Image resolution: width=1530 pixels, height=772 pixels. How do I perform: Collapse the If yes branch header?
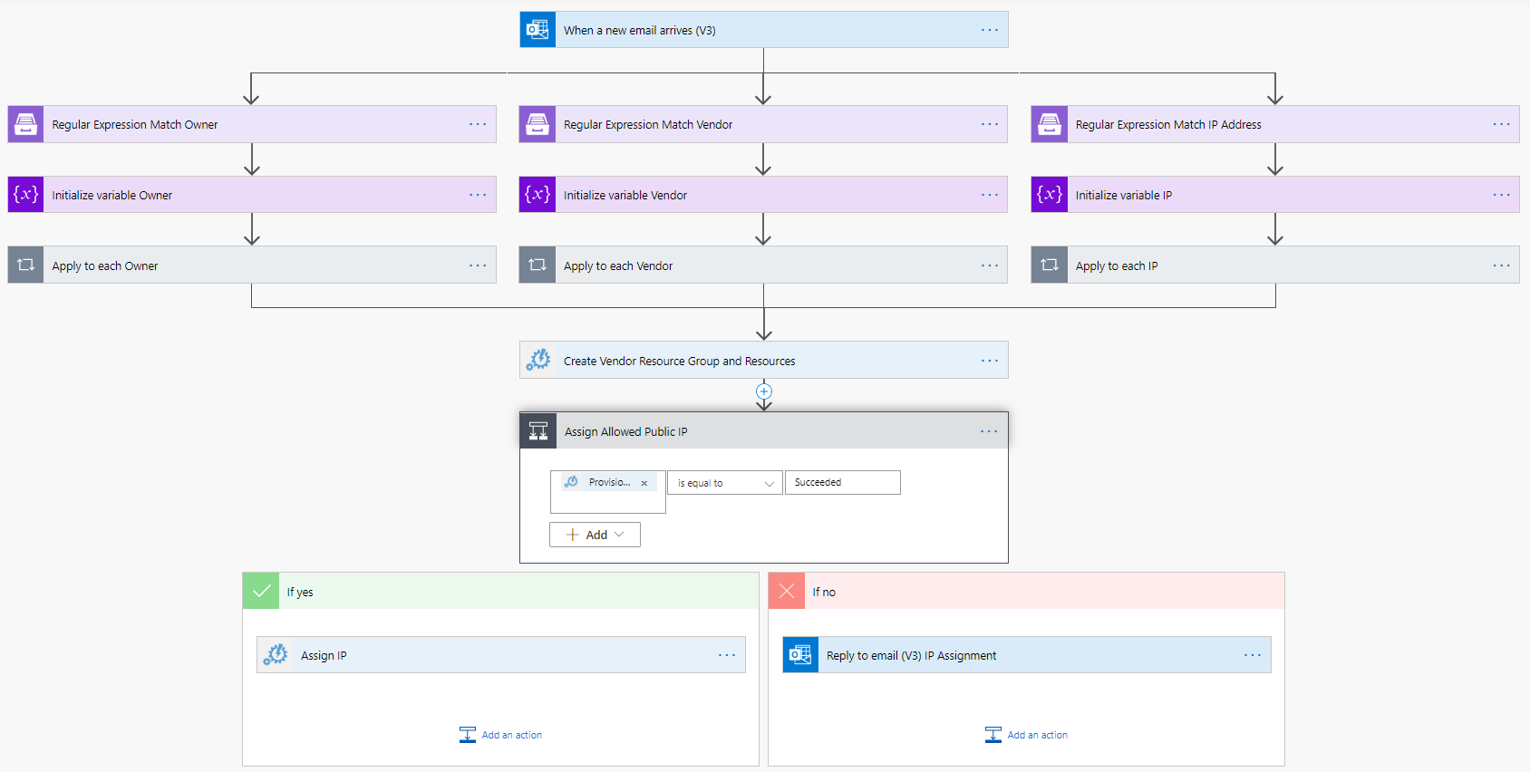coord(500,592)
